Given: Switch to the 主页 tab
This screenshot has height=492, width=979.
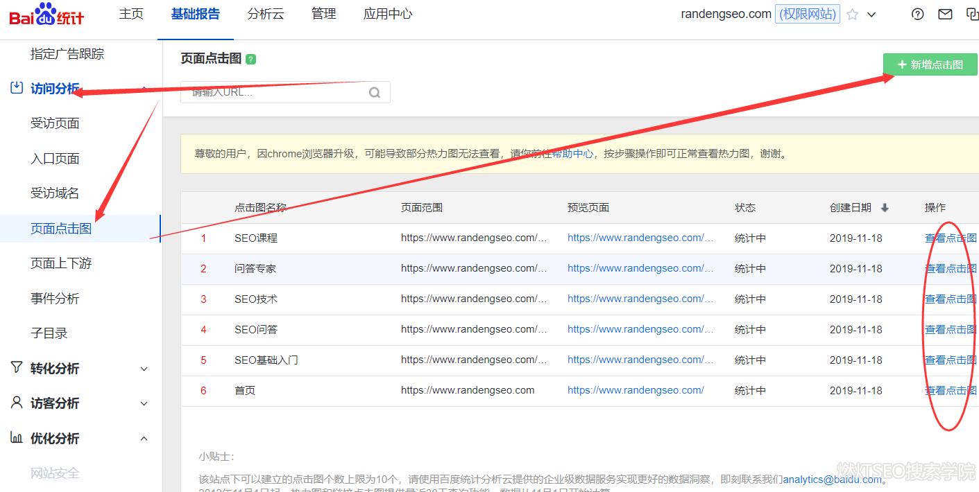Looking at the screenshot, I should pyautogui.click(x=131, y=14).
